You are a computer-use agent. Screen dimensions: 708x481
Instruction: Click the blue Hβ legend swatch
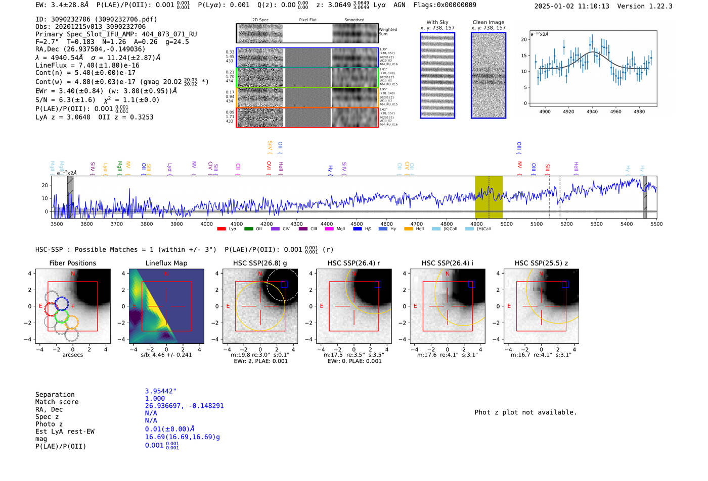(358, 229)
